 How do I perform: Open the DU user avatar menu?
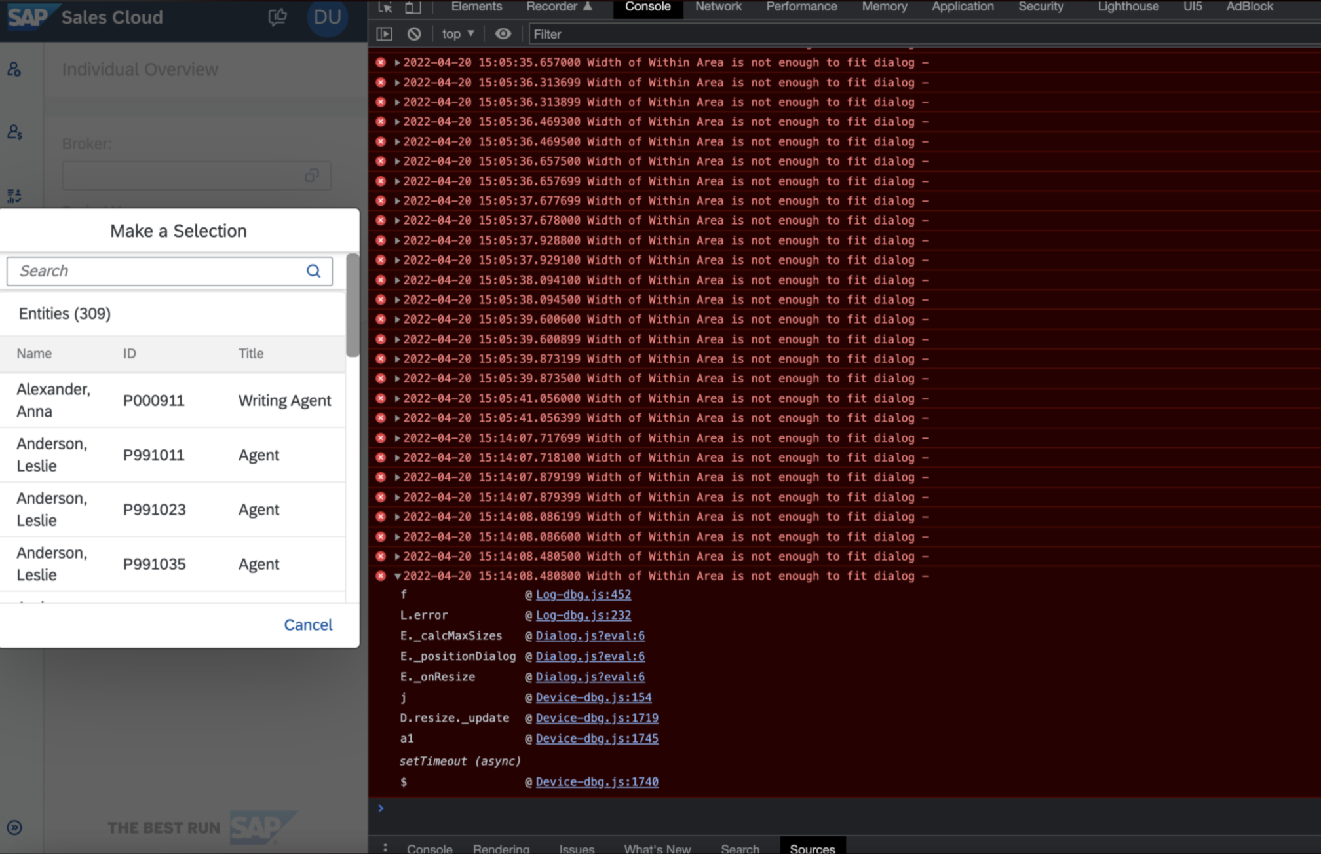(x=327, y=17)
